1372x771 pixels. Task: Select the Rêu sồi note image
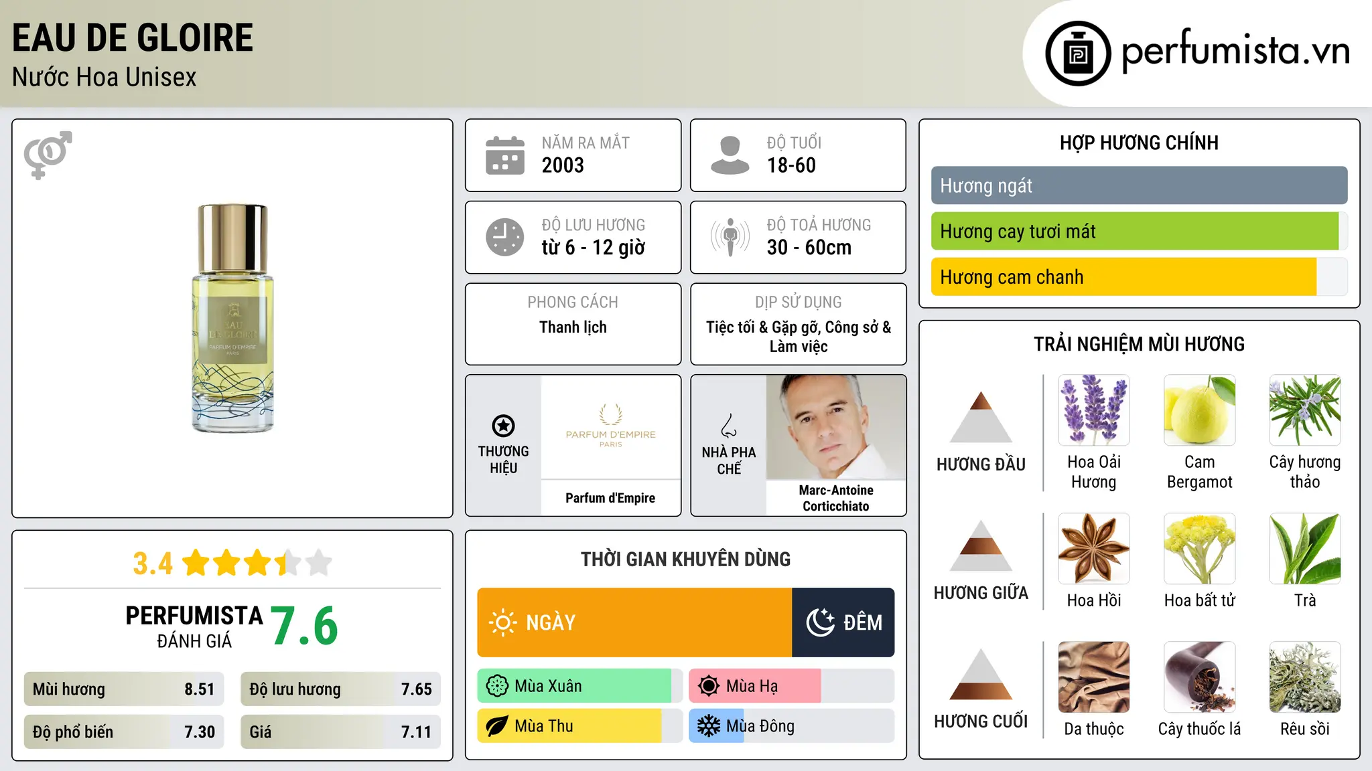point(1305,677)
